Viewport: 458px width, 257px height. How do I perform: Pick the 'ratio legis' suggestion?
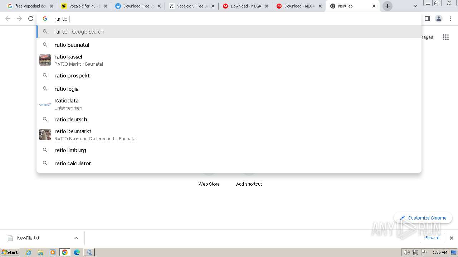229,89
